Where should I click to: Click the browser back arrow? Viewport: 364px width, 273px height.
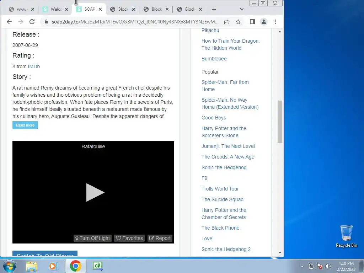pos(9,22)
